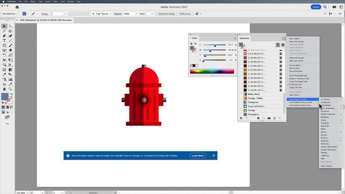Open the Color panel options menu icon
345x194 pixels.
pyautogui.click(x=235, y=38)
